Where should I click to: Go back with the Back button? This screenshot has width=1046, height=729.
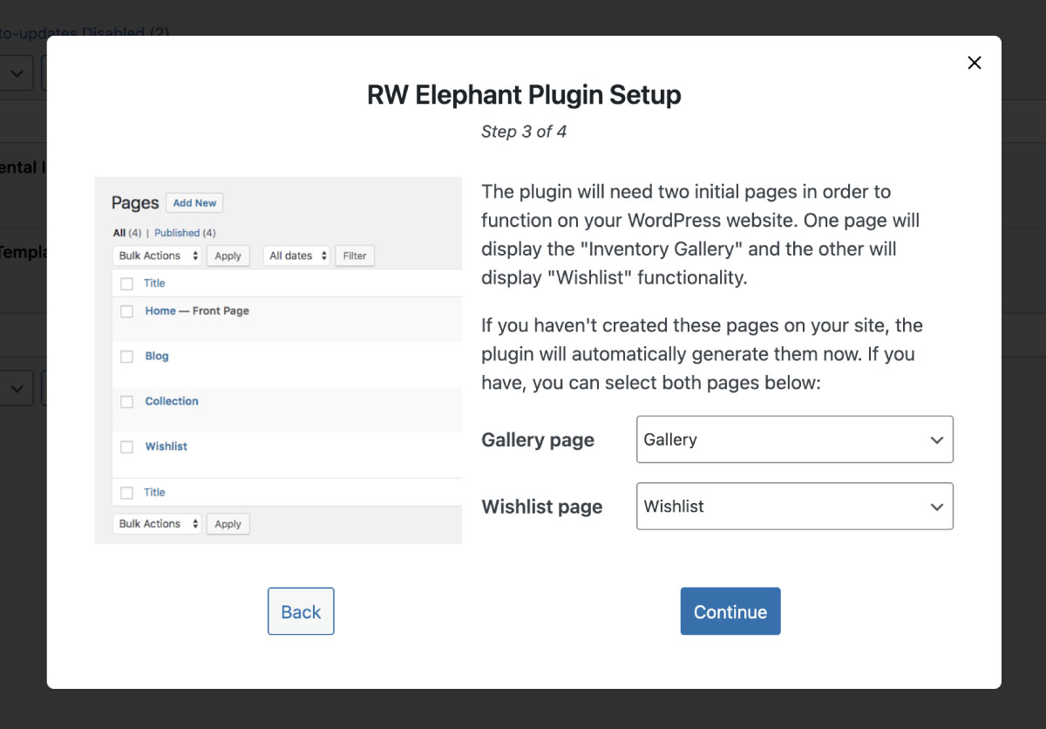[301, 611]
